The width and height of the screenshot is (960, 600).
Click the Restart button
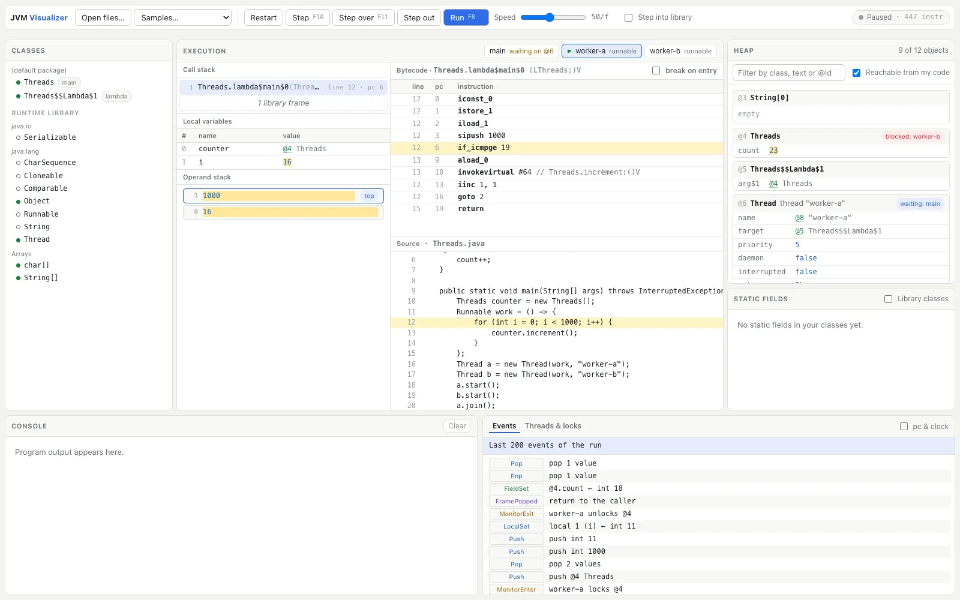pos(263,17)
